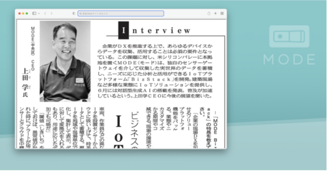Show the tab overview grid

pos(222,13)
